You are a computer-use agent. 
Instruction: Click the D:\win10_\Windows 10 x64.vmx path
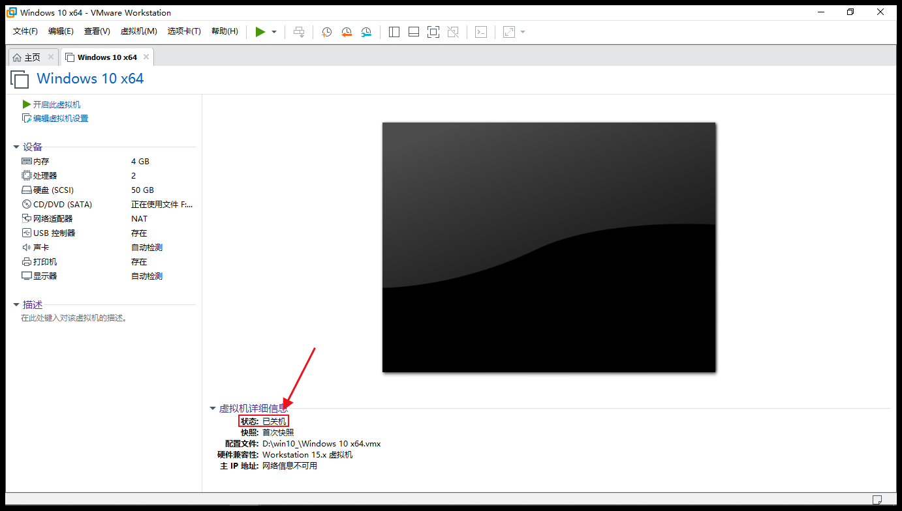321,444
